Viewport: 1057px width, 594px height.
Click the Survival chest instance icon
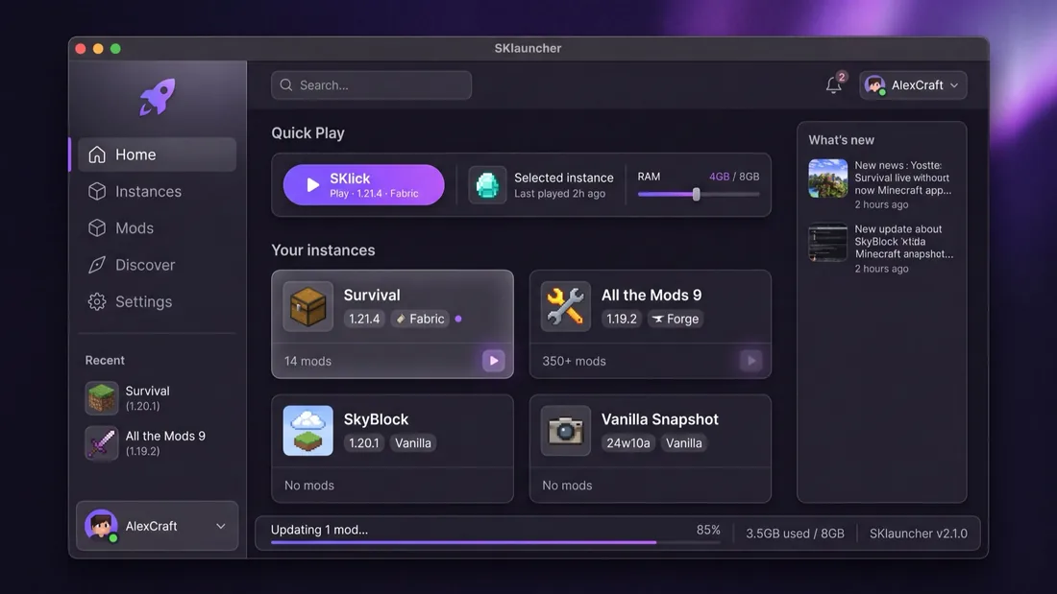(308, 306)
